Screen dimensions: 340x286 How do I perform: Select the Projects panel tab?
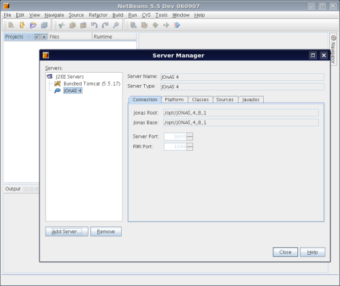[x=14, y=37]
